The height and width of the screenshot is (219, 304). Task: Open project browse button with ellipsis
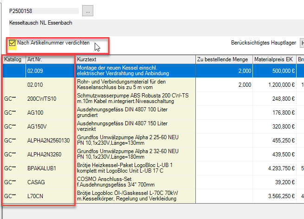(88, 11)
